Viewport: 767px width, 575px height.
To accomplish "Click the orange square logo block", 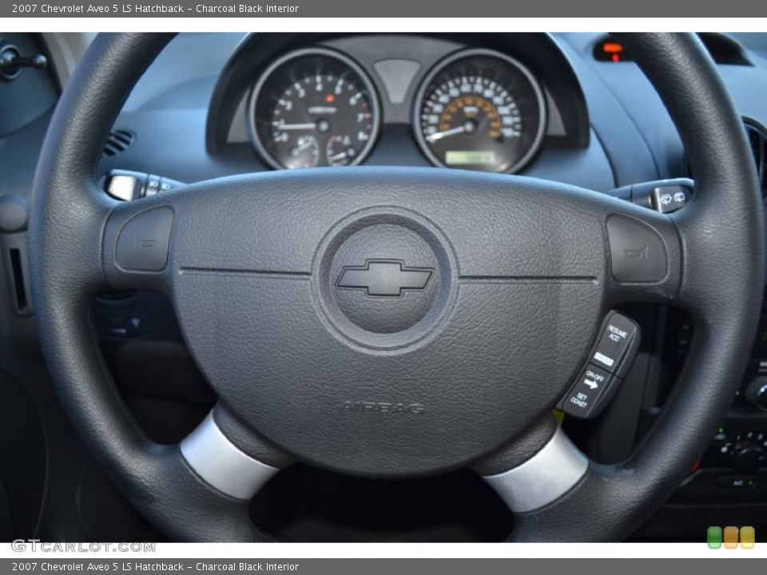I will 731,537.
